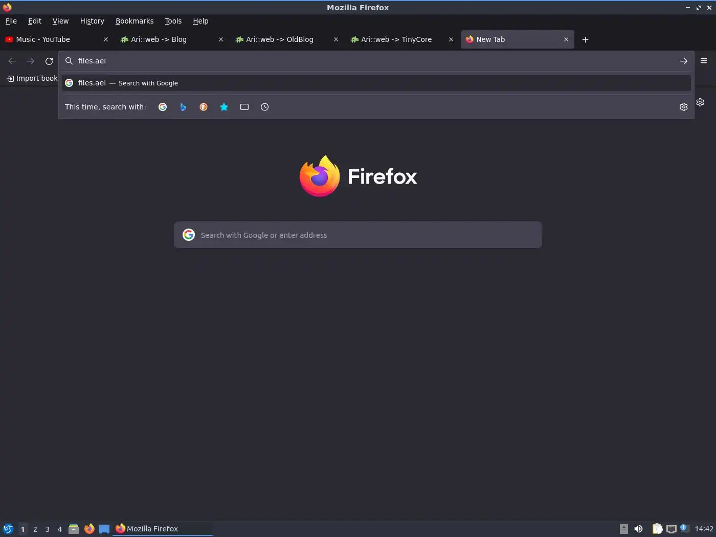Switch to workspace 1
Viewport: 716px width, 537px height.
click(23, 529)
